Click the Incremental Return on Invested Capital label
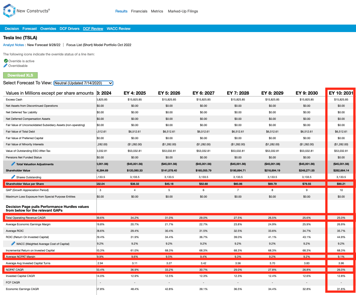The width and height of the screenshot is (356, 295). [30, 251]
